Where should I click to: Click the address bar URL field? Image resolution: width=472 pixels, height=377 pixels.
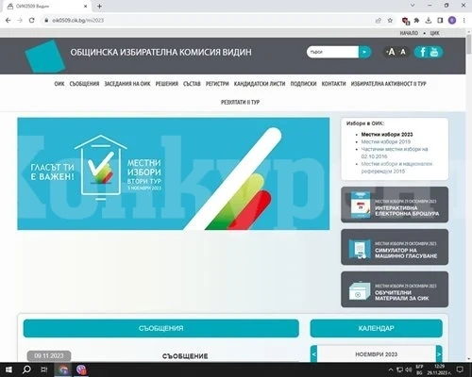coord(208,21)
